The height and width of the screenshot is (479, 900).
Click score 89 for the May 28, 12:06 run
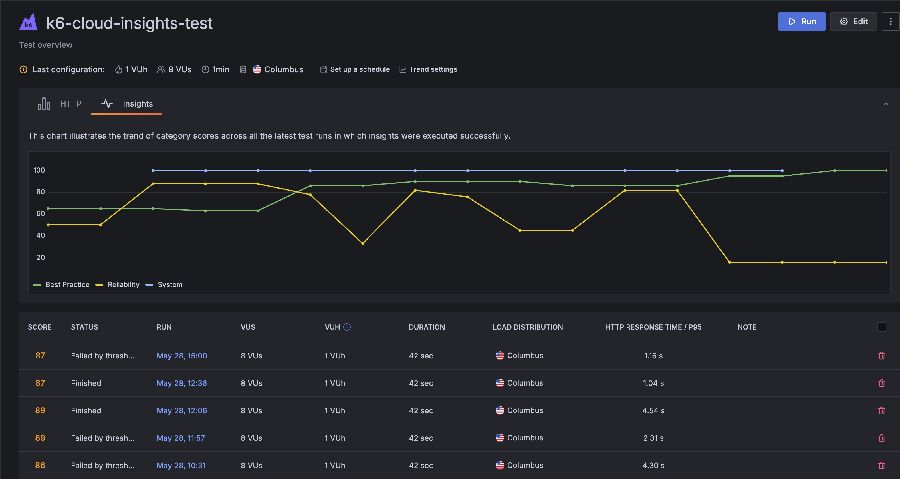40,410
